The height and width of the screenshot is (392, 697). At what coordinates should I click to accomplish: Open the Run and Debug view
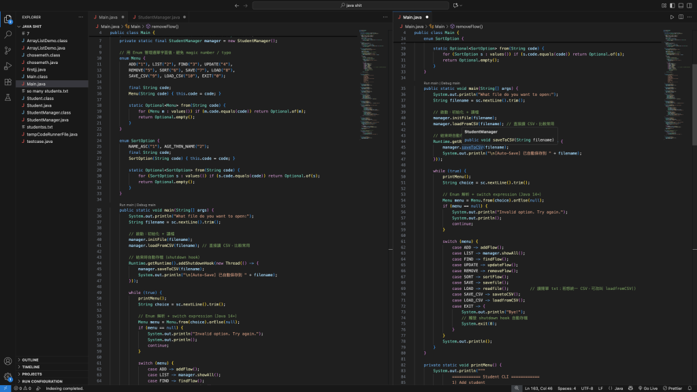7,66
